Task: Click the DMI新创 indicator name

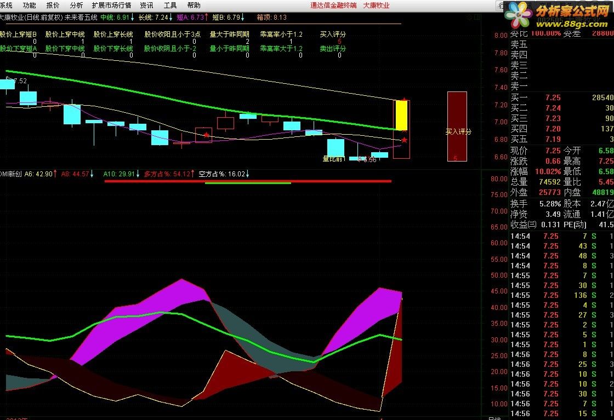Action: point(10,174)
